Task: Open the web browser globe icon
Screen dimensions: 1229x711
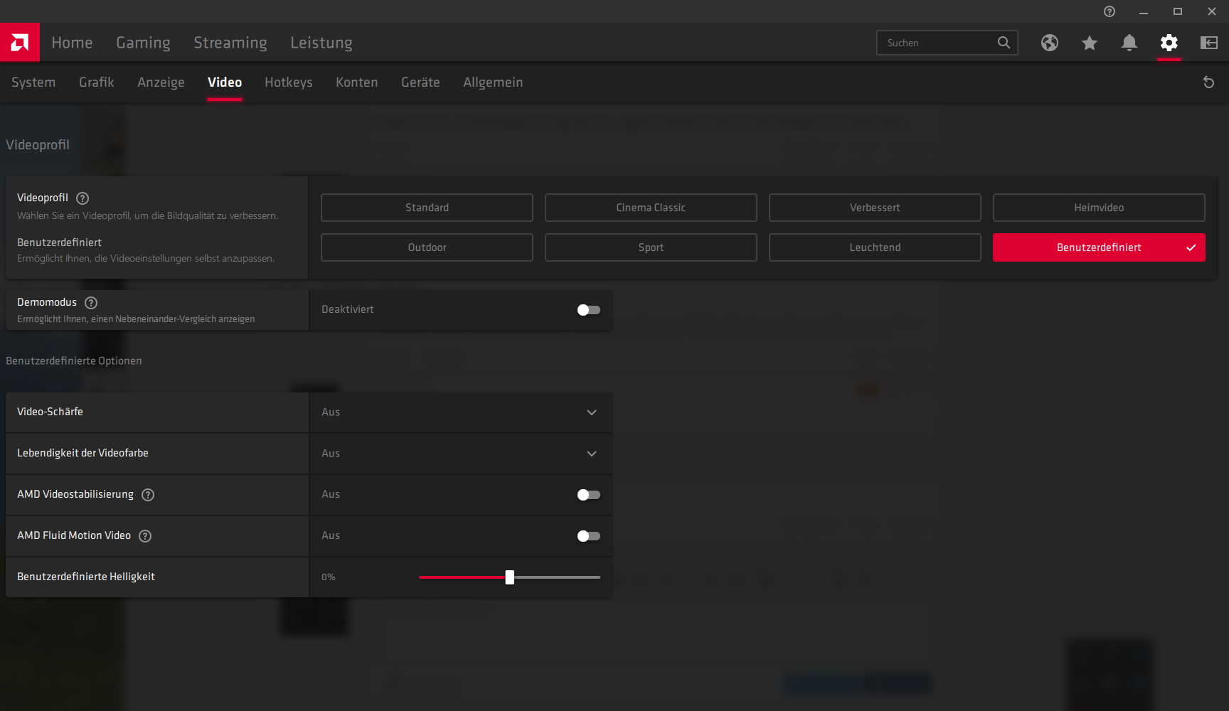Action: click(x=1050, y=43)
